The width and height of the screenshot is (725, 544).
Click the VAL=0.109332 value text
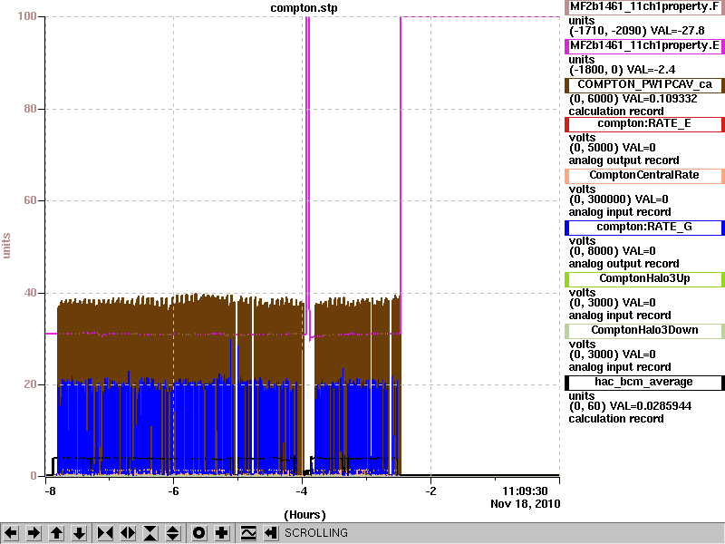point(660,99)
